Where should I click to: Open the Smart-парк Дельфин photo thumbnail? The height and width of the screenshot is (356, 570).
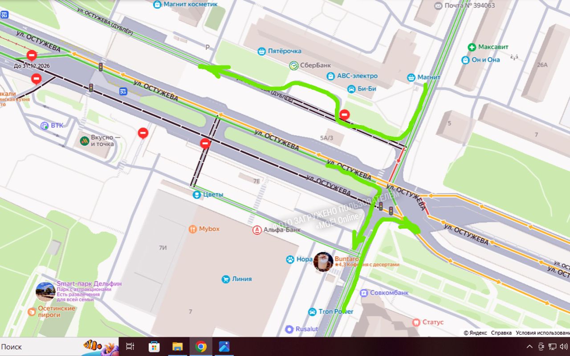pyautogui.click(x=45, y=292)
